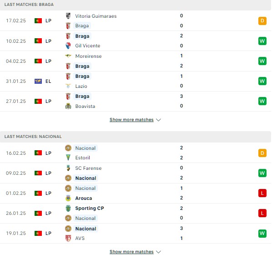The image size is (272, 260).
Task: Click the Vitoria Guimaraes club crest
Action: pos(68,16)
